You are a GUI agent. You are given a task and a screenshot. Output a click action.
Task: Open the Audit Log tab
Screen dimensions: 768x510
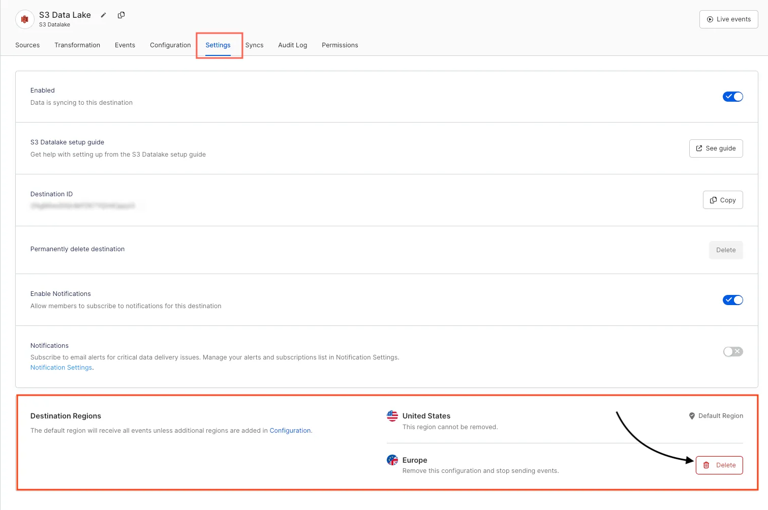293,45
